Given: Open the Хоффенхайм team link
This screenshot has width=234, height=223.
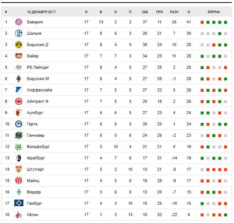Looking at the screenshot, I should click(40, 90).
